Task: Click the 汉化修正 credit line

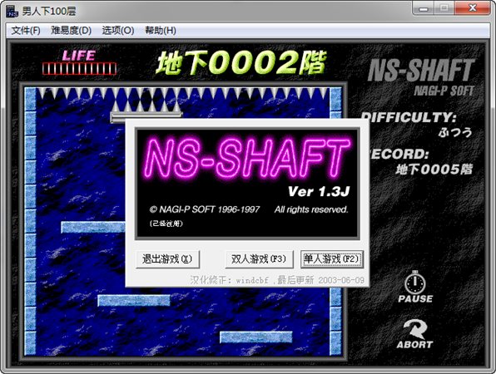Action: (x=277, y=280)
